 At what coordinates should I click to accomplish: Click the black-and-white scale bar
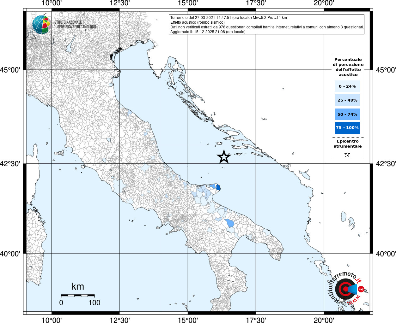78,296
